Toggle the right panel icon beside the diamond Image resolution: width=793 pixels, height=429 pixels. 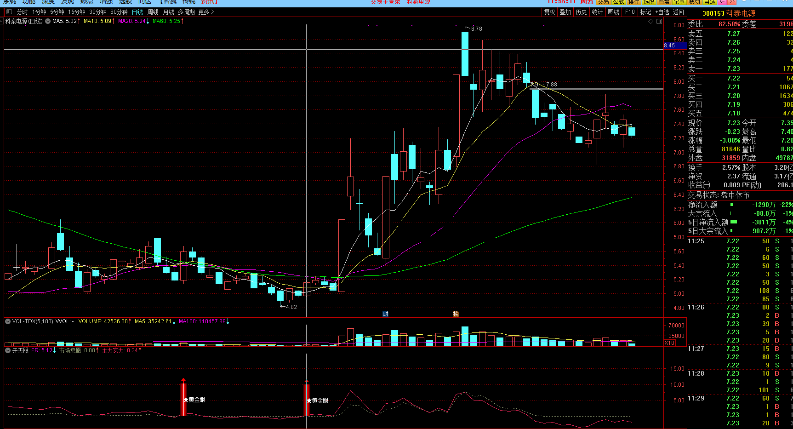[659, 22]
